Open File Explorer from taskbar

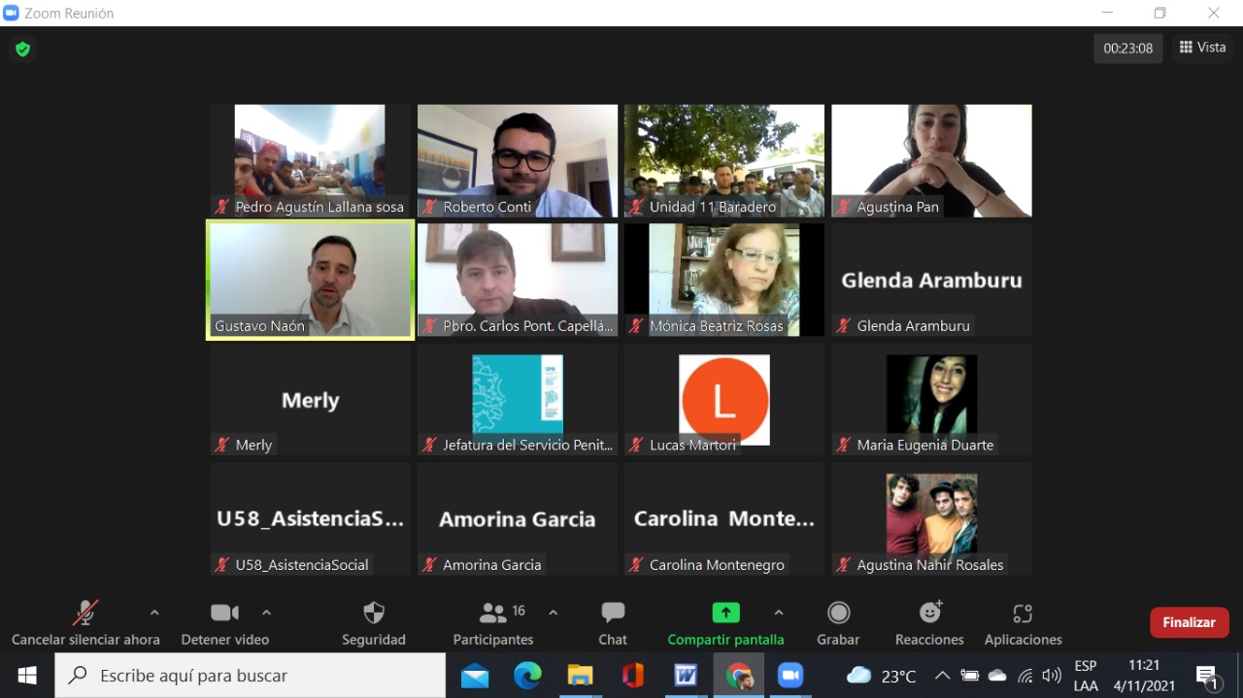(x=580, y=676)
